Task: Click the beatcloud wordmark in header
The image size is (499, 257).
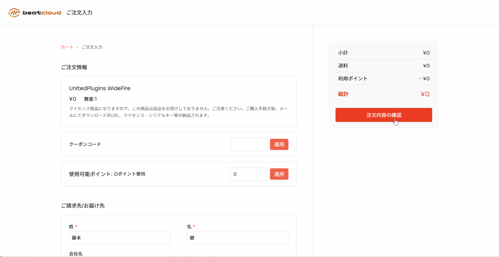Action: pyautogui.click(x=42, y=13)
